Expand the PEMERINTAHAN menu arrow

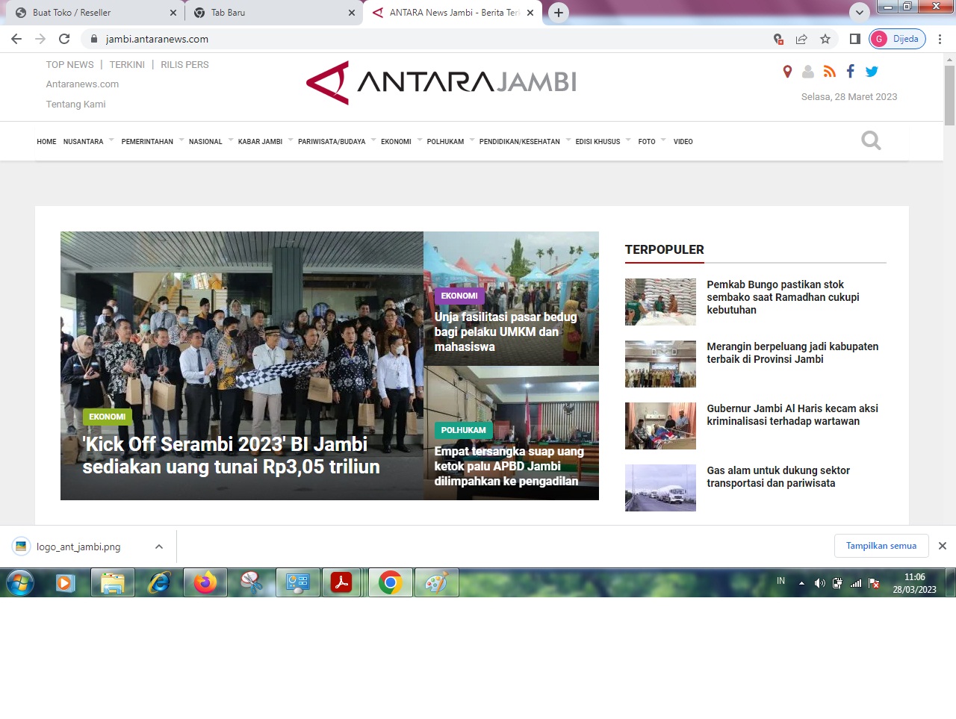[181, 140]
